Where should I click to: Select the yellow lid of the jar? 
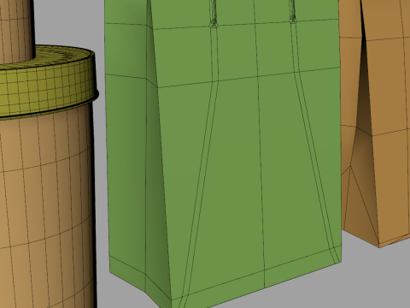49,83
